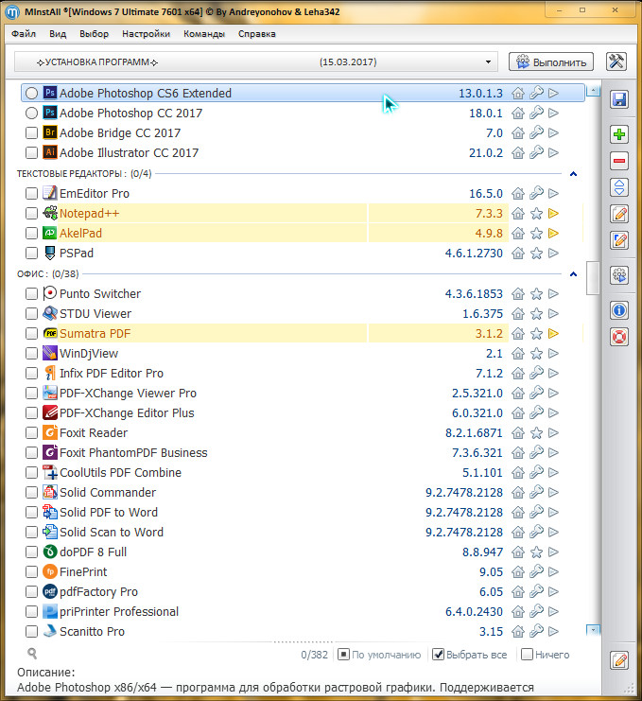The height and width of the screenshot is (701, 642).
Task: Click the Solid Scan to Word version '9.2.7478.2128'
Action: [x=463, y=532]
